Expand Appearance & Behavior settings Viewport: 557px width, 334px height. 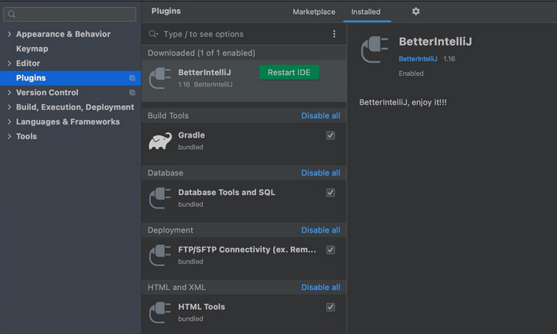pos(9,34)
